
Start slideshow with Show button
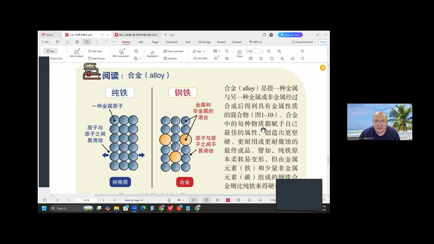click(239, 54)
